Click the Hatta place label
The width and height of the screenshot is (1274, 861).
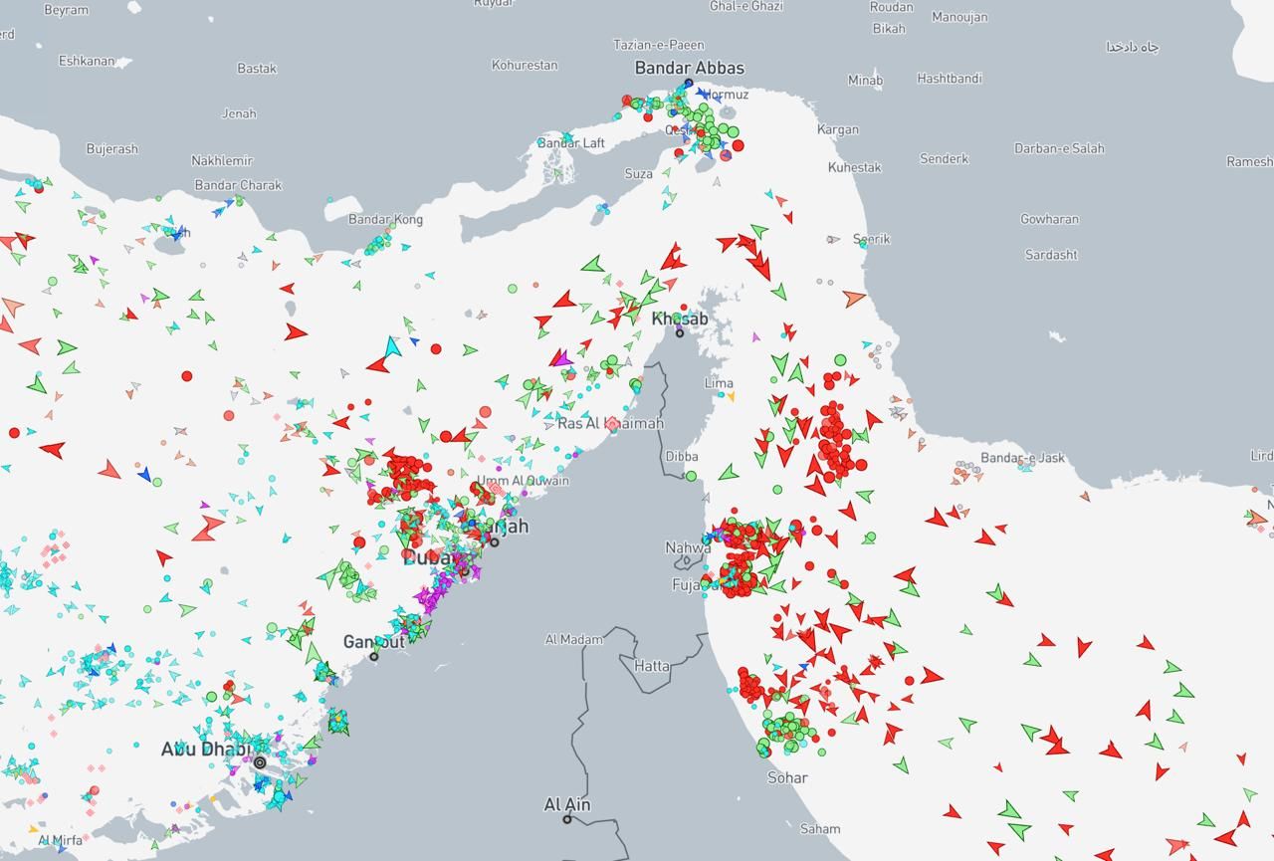(x=652, y=665)
